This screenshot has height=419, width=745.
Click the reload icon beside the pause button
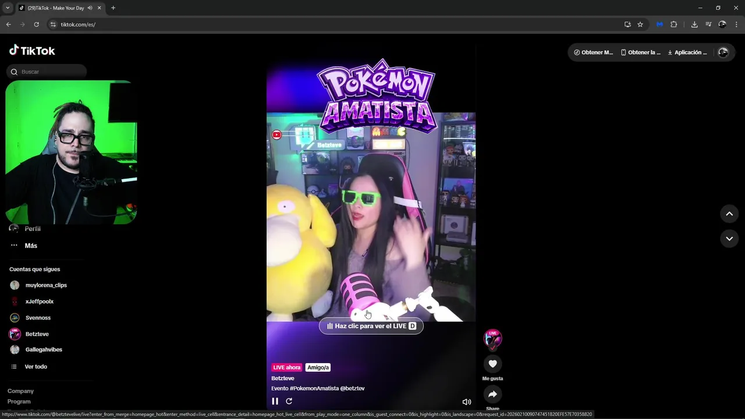pyautogui.click(x=289, y=401)
